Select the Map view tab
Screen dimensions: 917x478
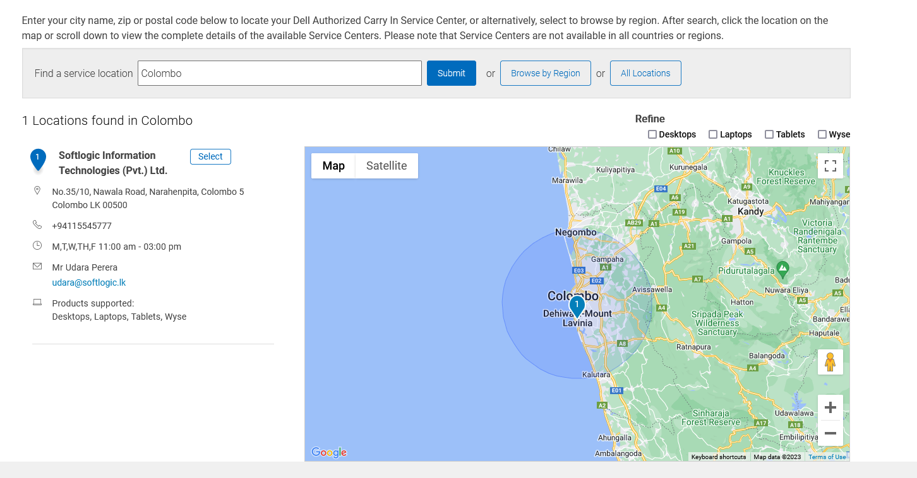coord(333,166)
